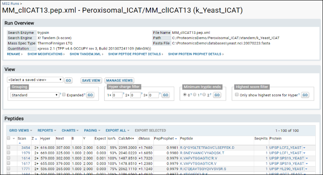
Task: Open the arrow menu beside UPSP:LCF2_YEAST
Action: coord(304,148)
